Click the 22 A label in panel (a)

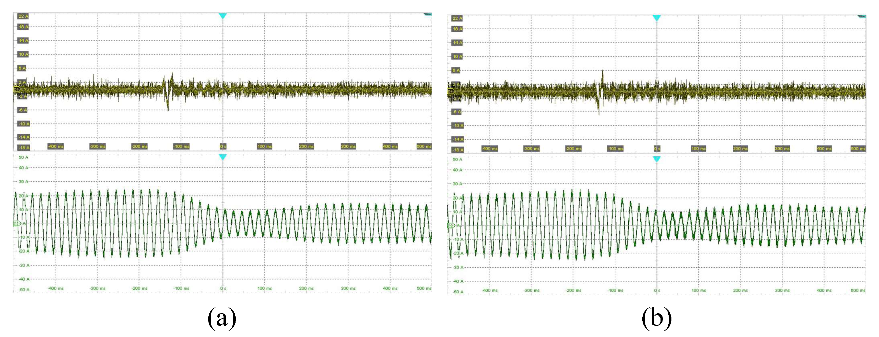[x=23, y=16]
